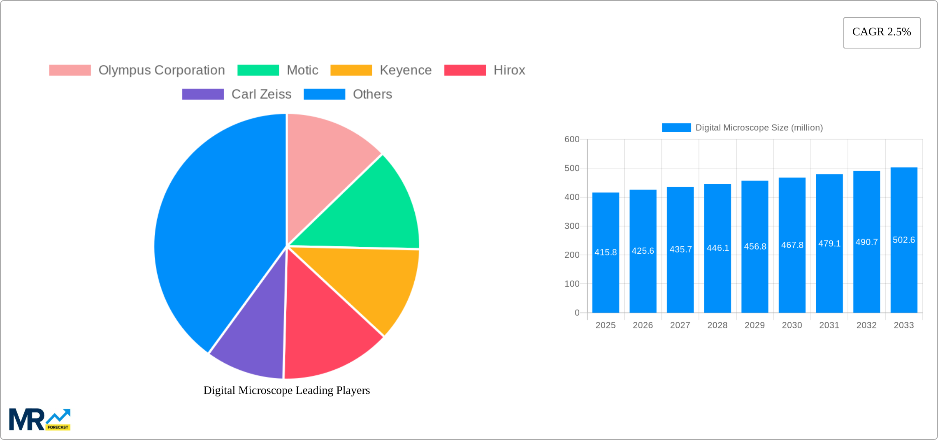
Task: Toggle the orange Keyence legend swatch
Action: pos(351,70)
